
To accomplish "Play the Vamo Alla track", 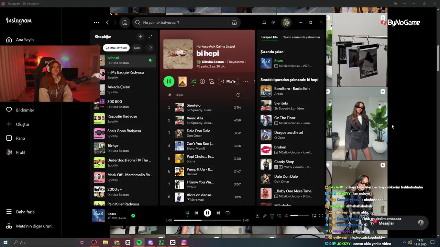I will (208, 120).
